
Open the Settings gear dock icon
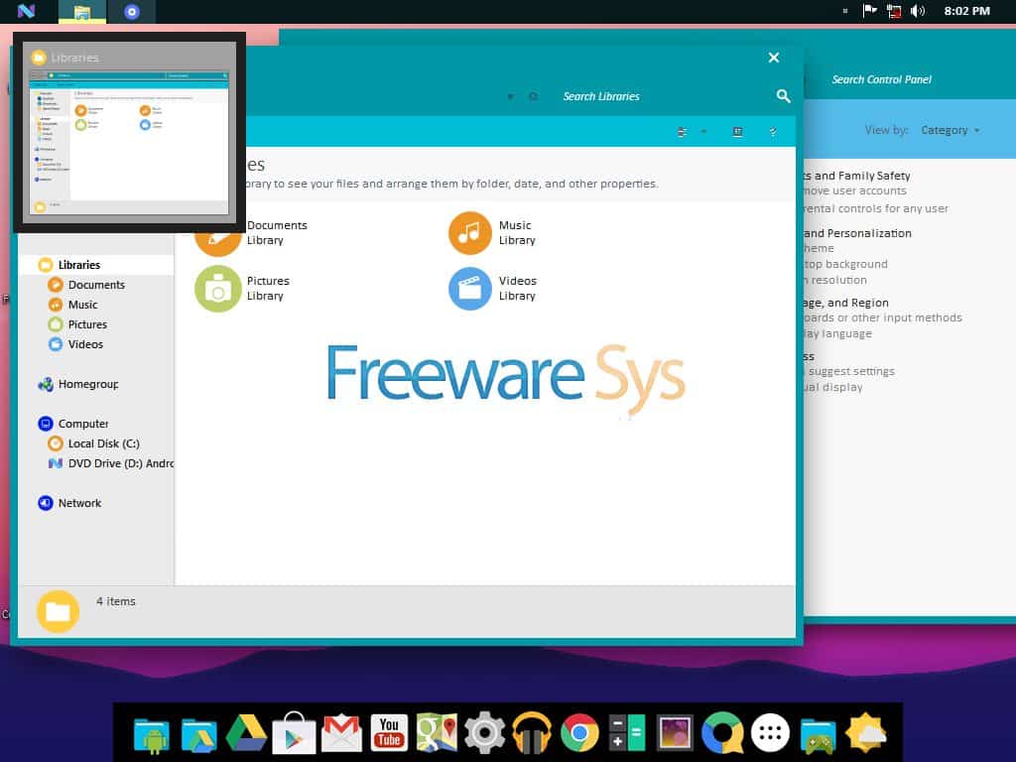pyautogui.click(x=484, y=733)
